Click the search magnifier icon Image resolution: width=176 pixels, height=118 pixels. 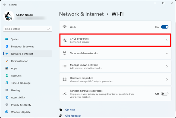(x=49, y=29)
